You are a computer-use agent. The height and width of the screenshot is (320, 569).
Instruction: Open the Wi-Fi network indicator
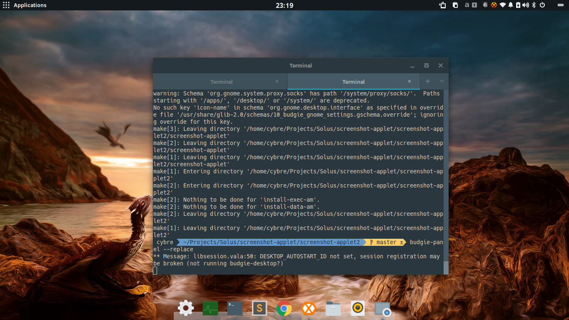503,5
